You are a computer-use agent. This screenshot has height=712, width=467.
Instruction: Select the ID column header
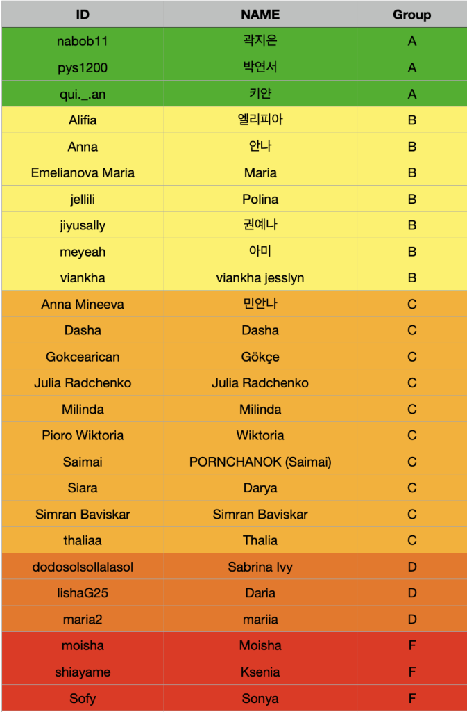click(x=83, y=15)
